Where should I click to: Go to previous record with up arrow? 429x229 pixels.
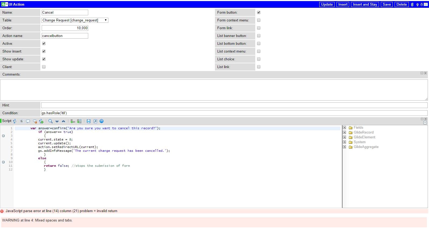417,5
